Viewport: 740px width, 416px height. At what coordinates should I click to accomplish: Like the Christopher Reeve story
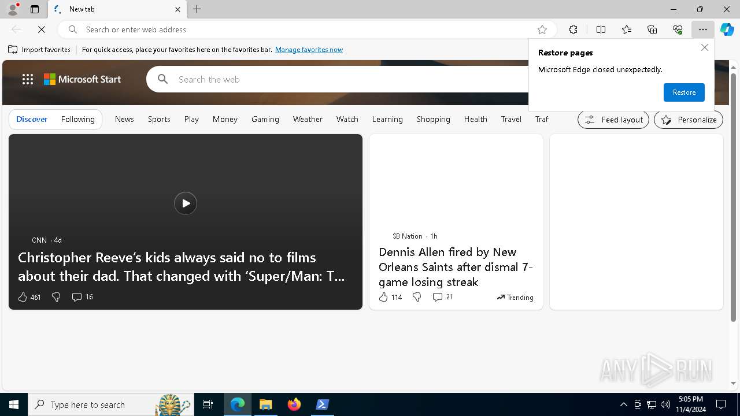click(29, 297)
